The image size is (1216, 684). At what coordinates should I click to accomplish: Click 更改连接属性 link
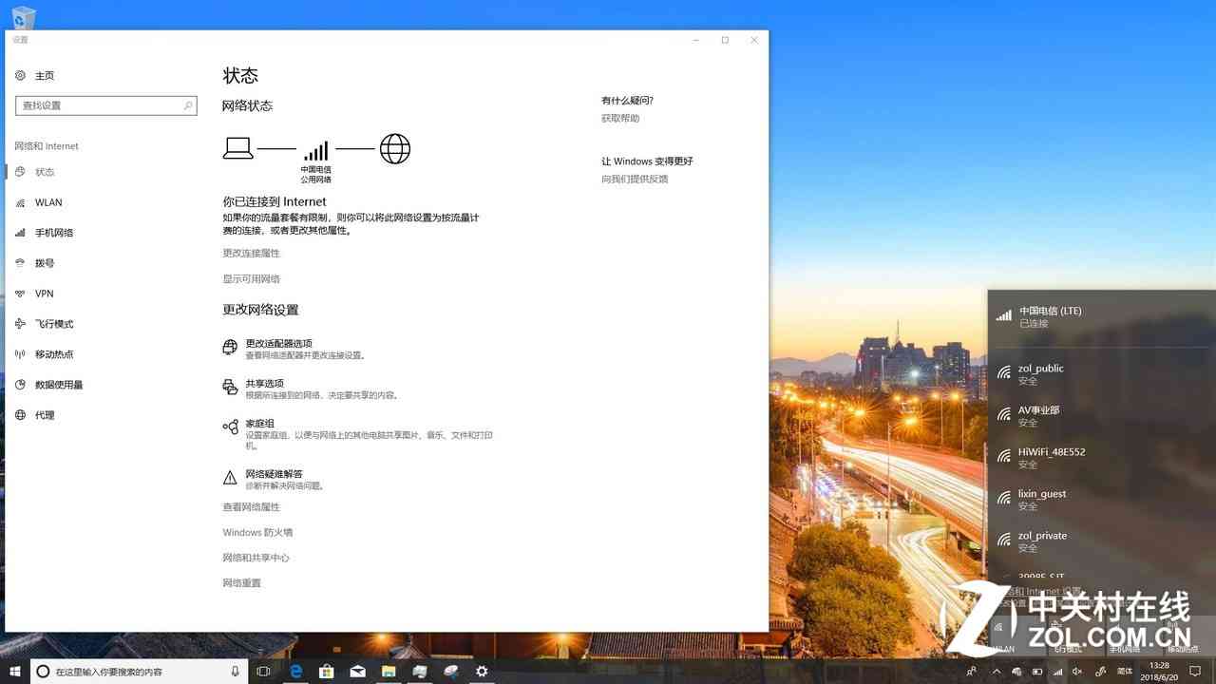(252, 253)
